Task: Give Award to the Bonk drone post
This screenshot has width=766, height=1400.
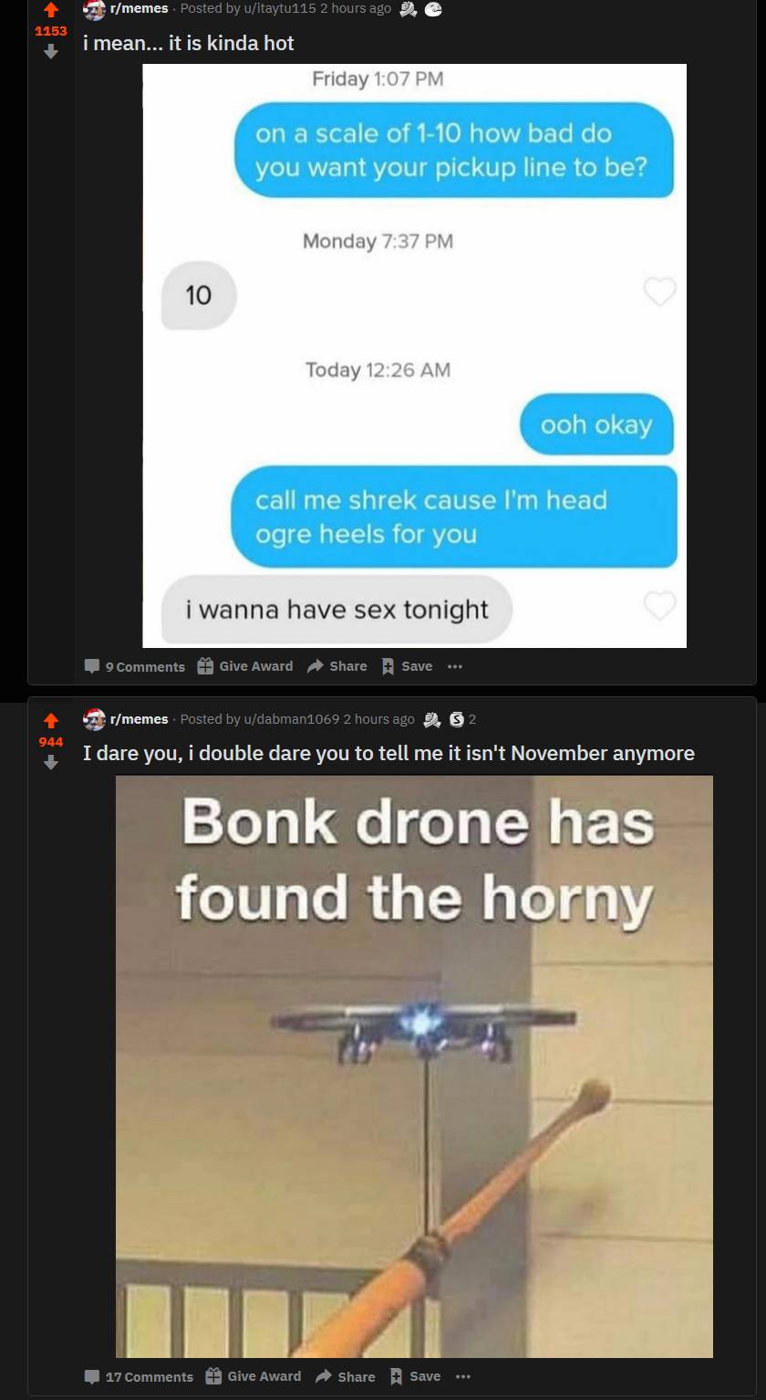Action: click(x=253, y=1376)
